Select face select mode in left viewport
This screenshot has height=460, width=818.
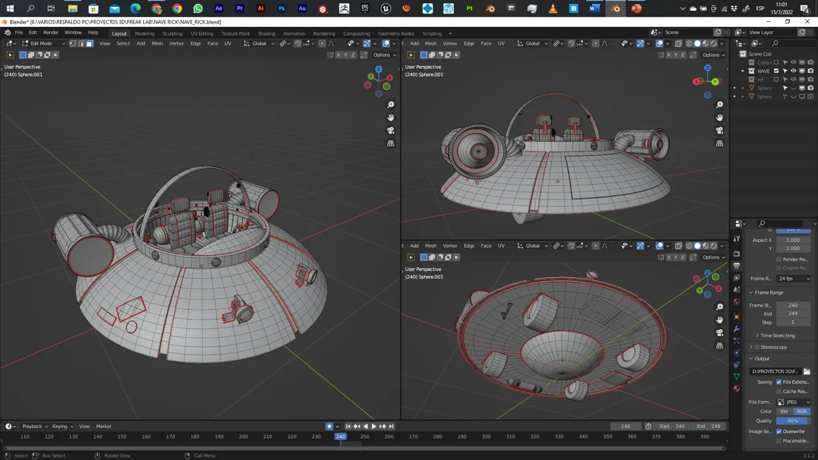point(89,43)
